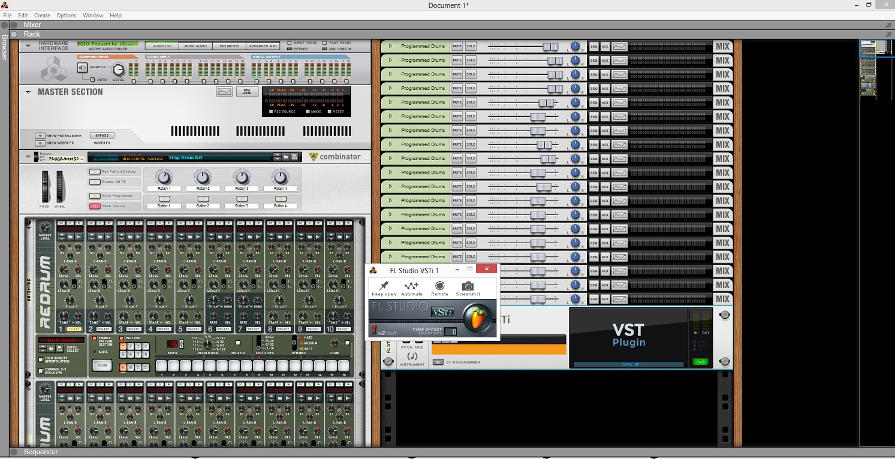Click the Redrum RUN button
The height and width of the screenshot is (459, 895).
point(102,365)
